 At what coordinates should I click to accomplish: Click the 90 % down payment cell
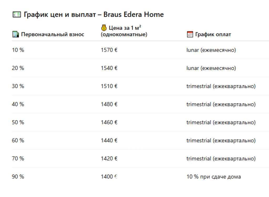coord(18,177)
